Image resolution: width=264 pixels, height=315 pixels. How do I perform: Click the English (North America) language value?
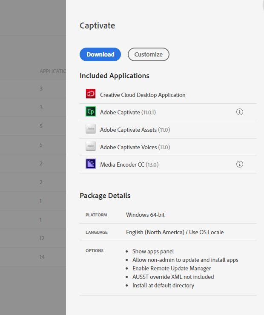tap(175, 232)
